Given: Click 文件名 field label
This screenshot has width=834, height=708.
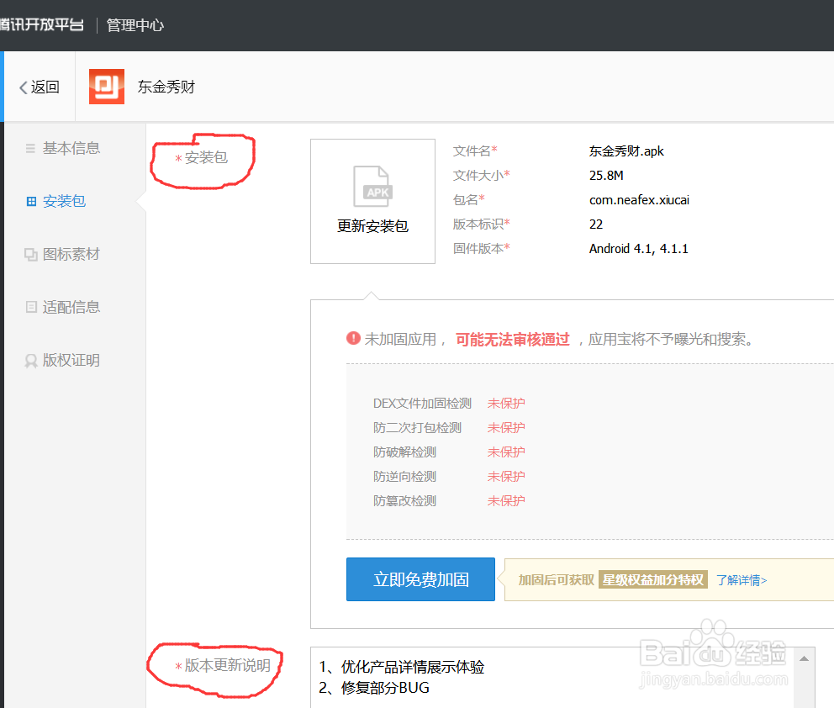Looking at the screenshot, I should click(x=475, y=151).
